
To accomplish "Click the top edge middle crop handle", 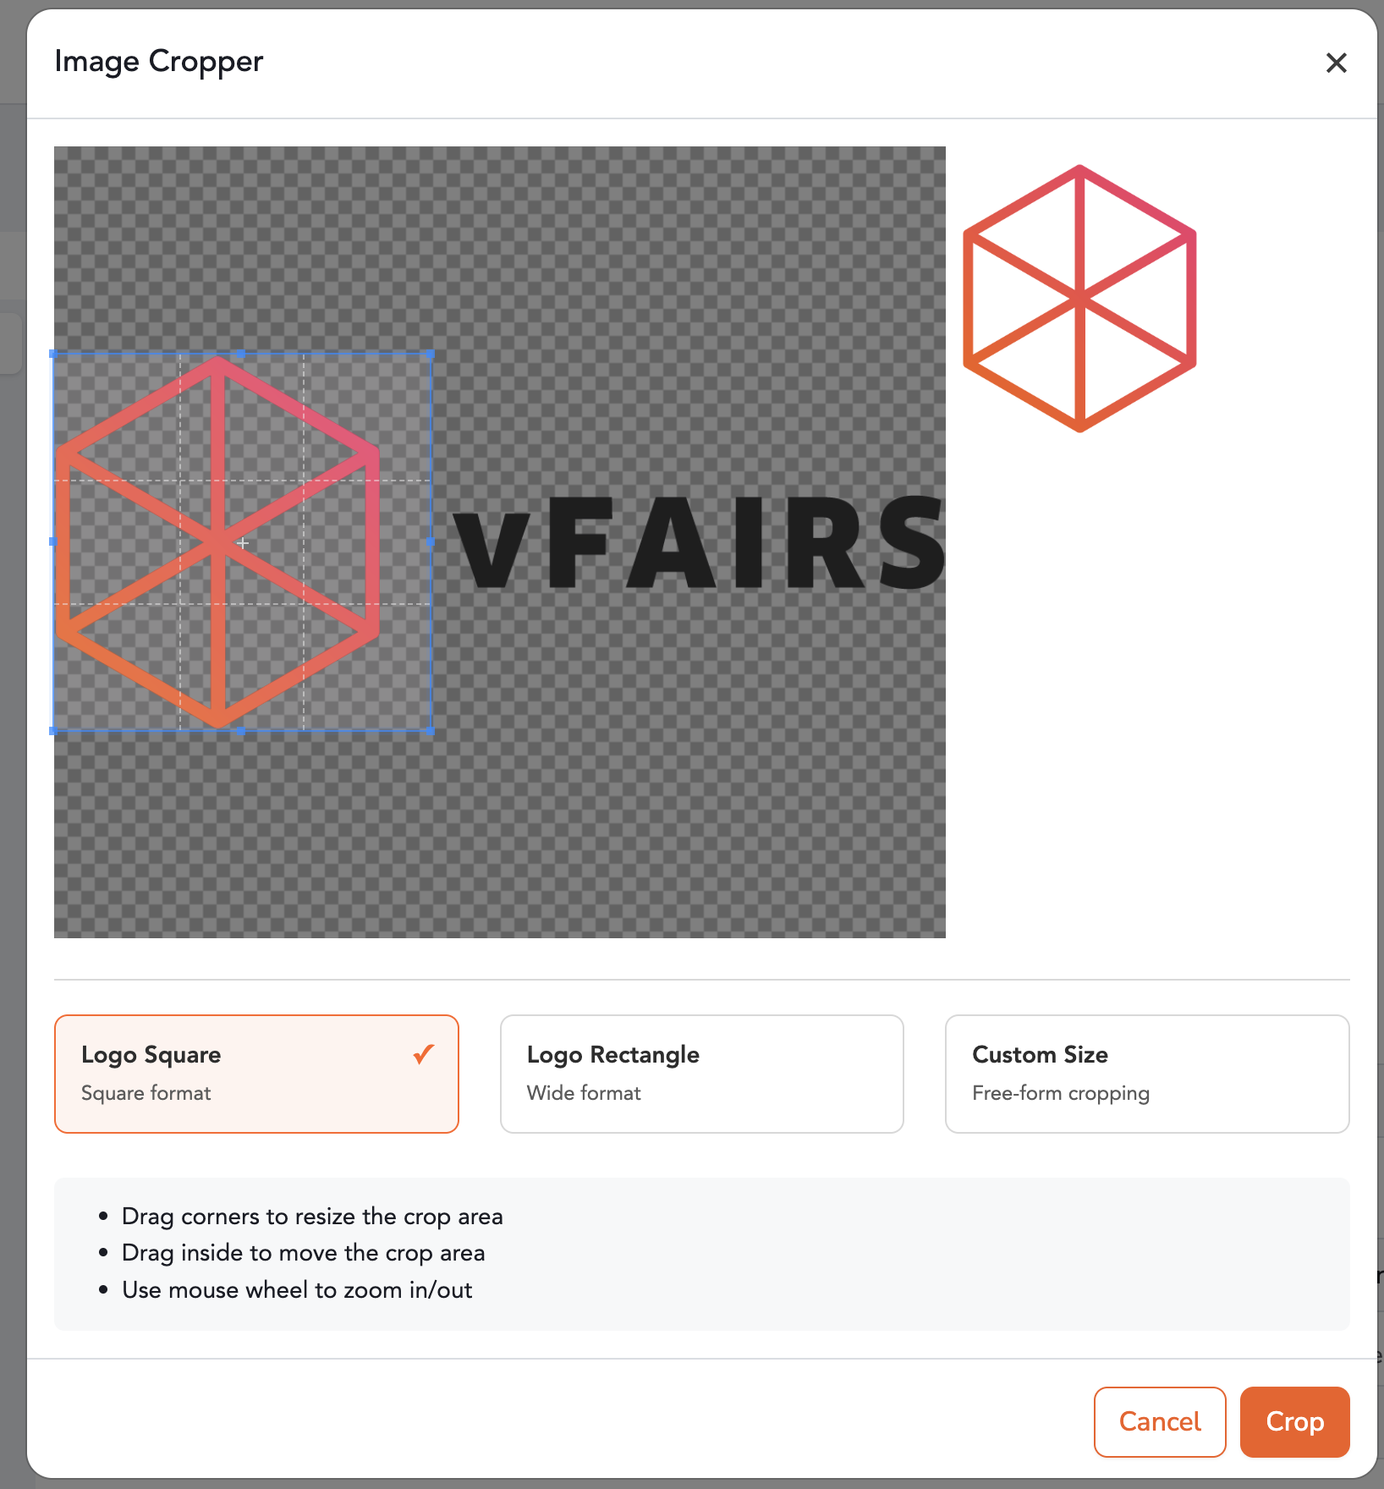I will click(x=242, y=354).
